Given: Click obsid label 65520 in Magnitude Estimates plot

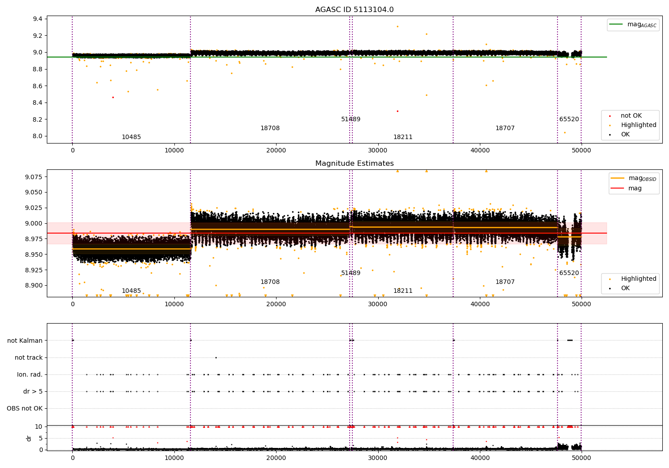Looking at the screenshot, I should [569, 273].
